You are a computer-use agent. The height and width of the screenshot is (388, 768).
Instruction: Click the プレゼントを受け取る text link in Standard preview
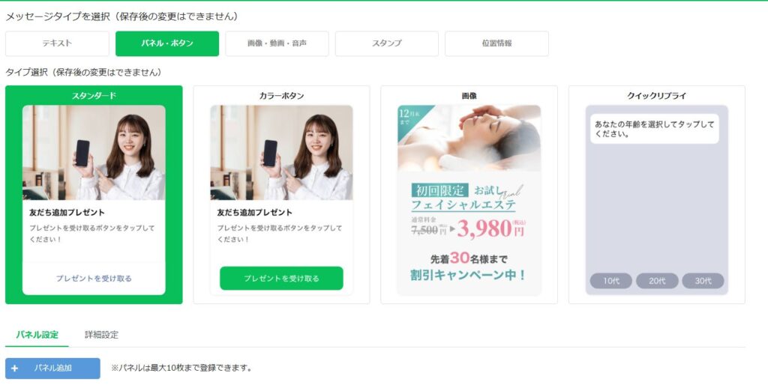pyautogui.click(x=94, y=279)
